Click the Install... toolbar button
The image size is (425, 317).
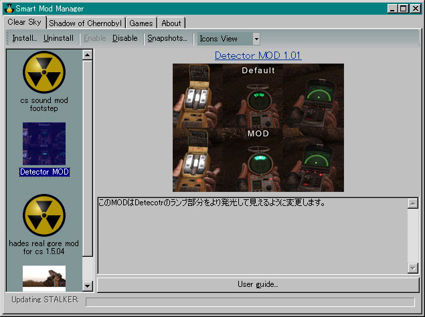(x=25, y=38)
